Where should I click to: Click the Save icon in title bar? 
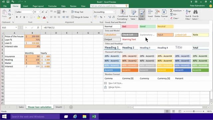coord(8,2)
